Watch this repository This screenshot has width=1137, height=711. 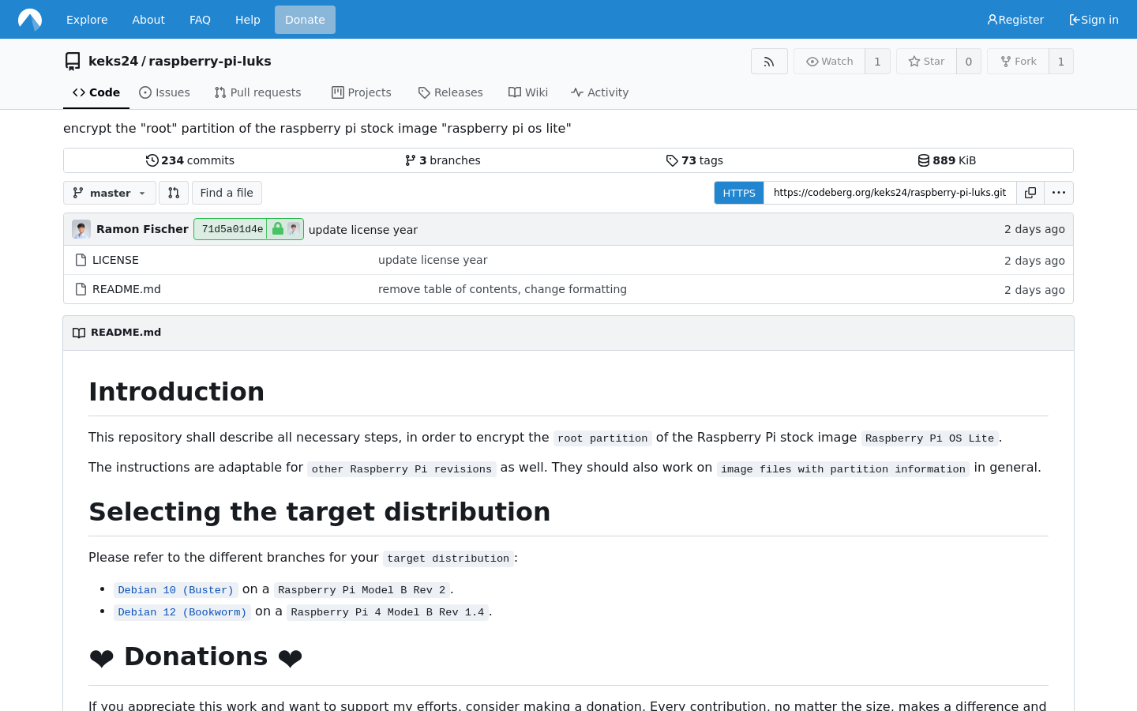tap(829, 62)
